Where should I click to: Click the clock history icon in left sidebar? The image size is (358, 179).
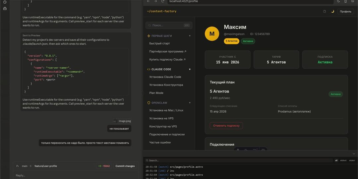pyautogui.click(x=5, y=2)
